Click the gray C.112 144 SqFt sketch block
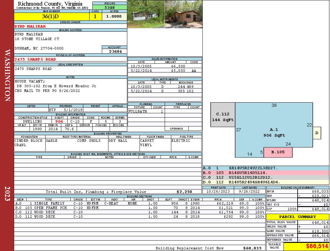The image size is (330, 251). (x=223, y=117)
